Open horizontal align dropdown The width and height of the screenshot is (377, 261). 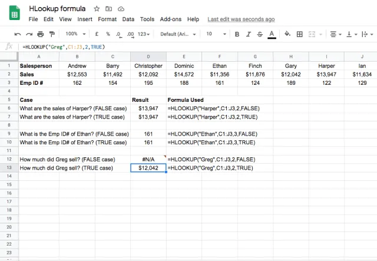336,34
